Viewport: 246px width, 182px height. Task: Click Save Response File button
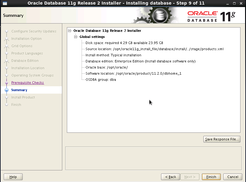[222, 139]
